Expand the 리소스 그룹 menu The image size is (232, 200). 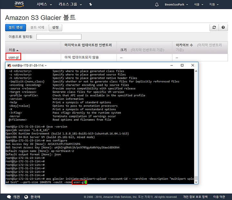click(x=70, y=5)
